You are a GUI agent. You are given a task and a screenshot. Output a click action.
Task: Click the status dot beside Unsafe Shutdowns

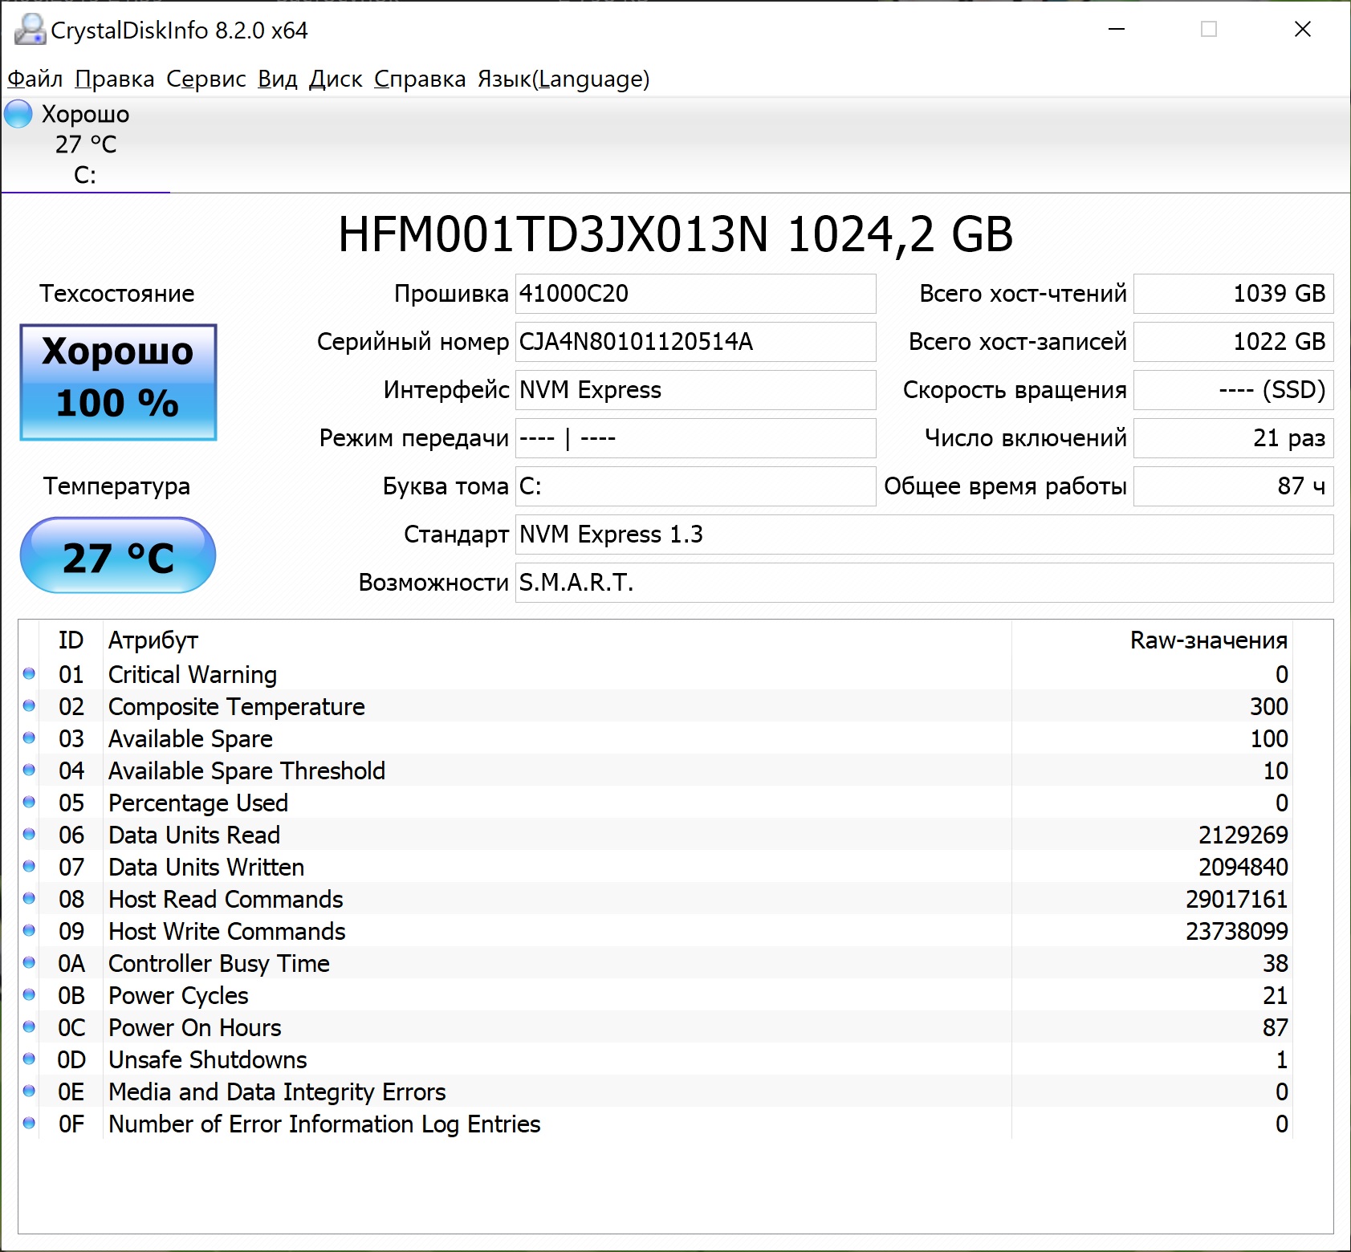[30, 1059]
